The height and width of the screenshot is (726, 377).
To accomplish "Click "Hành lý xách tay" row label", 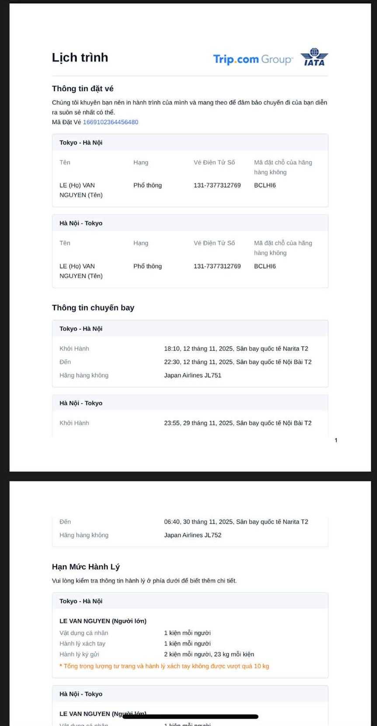I will point(82,643).
